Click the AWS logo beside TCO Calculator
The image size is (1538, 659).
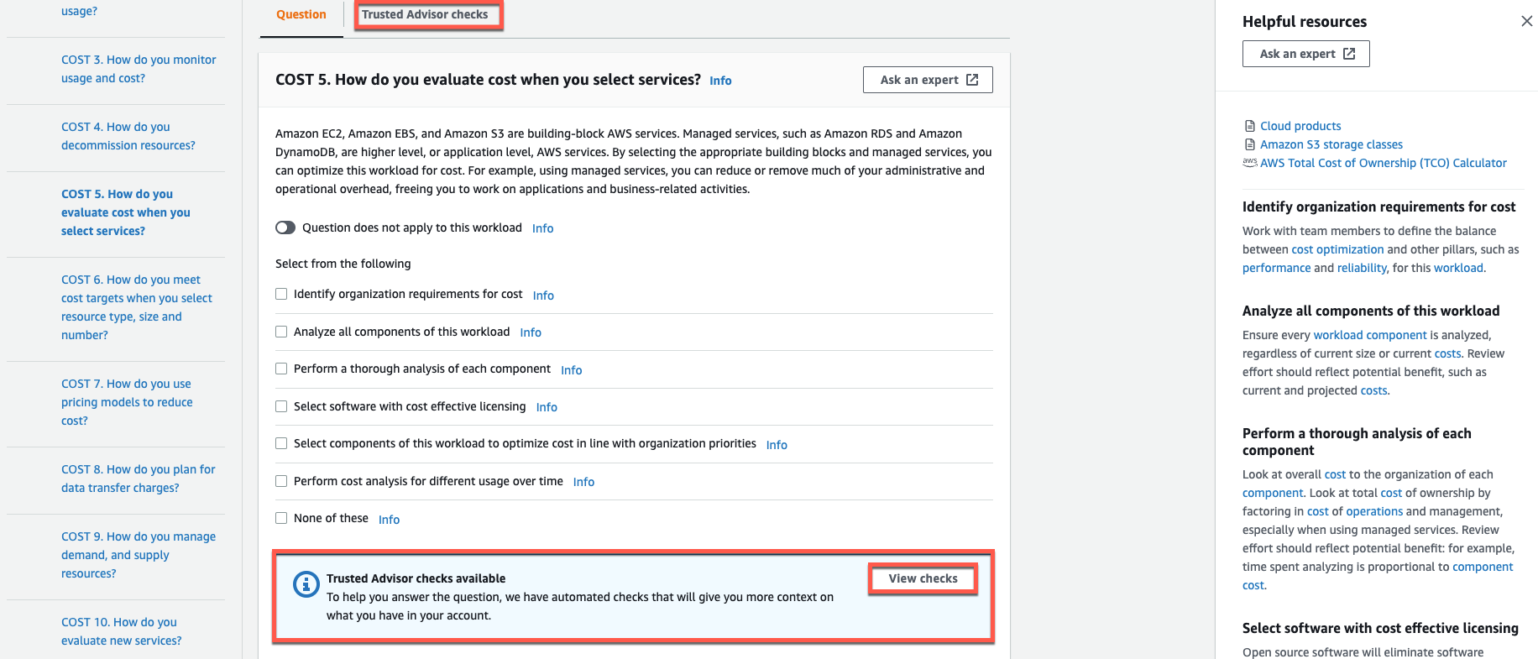point(1248,163)
